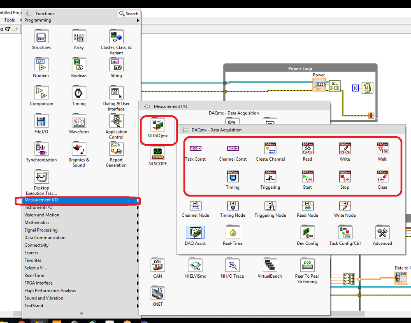
Task: Expand the Instrument I/O category
Action: click(81, 207)
